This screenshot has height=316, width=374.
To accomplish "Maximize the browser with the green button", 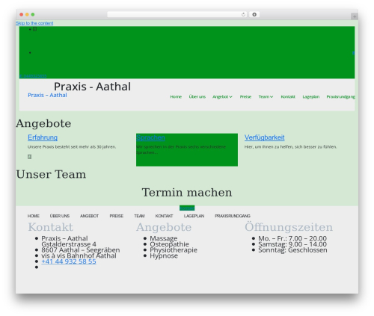I will (x=33, y=14).
